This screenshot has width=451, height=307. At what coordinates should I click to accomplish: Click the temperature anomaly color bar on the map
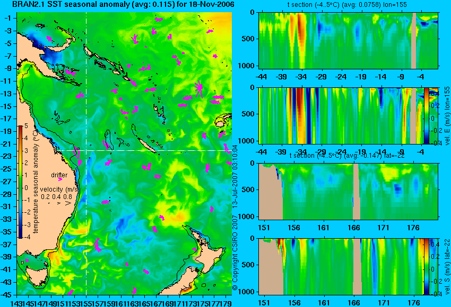[x=20, y=182]
